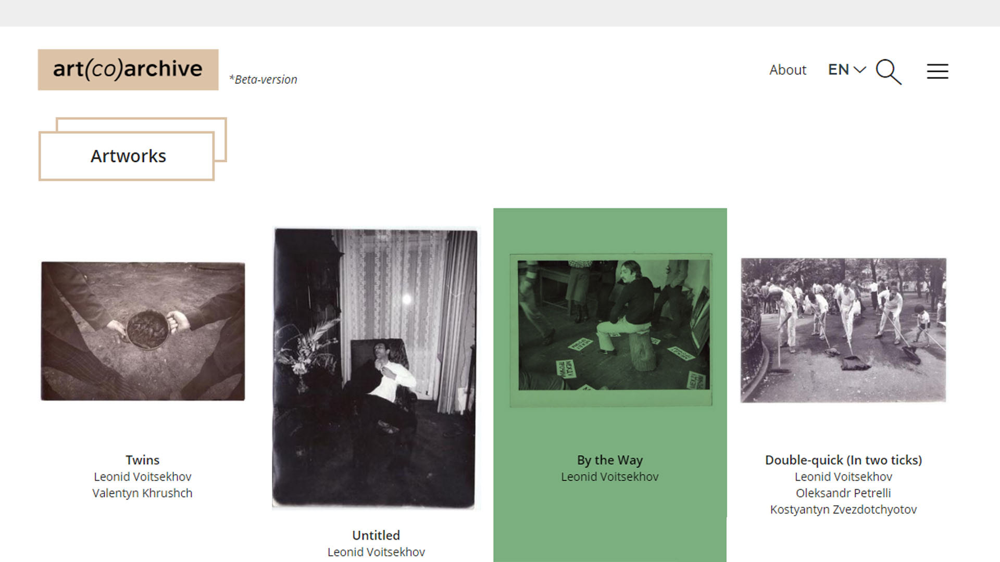Click the Twins title link
Image resolution: width=1000 pixels, height=562 pixels.
pos(142,460)
